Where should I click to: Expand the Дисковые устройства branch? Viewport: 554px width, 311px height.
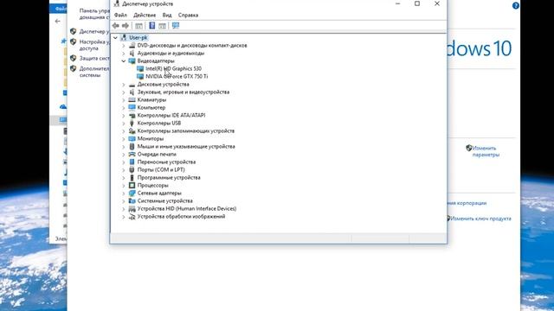pos(124,85)
